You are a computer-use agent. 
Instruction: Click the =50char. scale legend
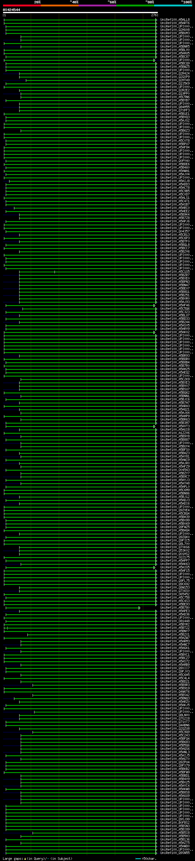pos(146,858)
